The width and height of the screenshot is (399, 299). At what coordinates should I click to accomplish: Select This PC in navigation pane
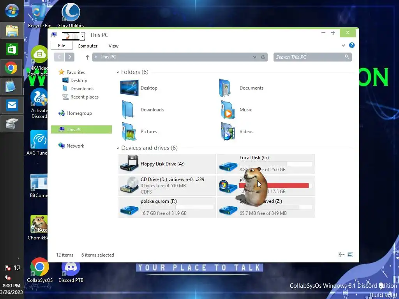click(x=81, y=129)
